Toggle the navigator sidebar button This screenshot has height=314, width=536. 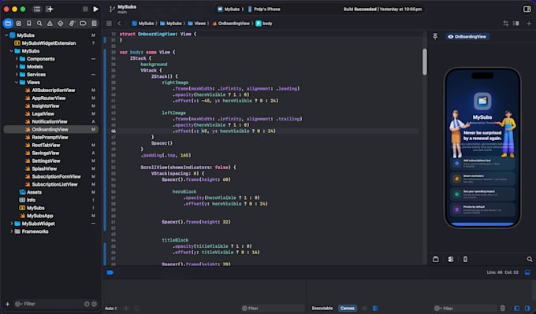tap(37, 9)
